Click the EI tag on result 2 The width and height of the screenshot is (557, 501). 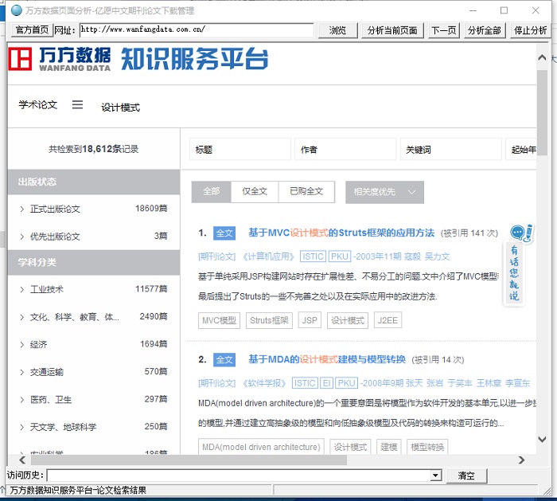(326, 383)
